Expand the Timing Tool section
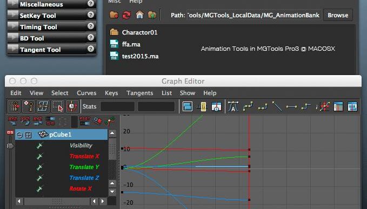Screen dimensions: 367x209 pyautogui.click(x=13, y=26)
